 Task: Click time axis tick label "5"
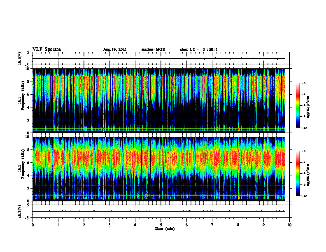click(x=161, y=225)
